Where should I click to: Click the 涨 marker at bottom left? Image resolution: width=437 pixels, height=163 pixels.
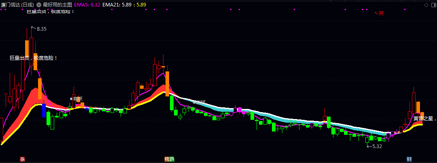point(23,159)
